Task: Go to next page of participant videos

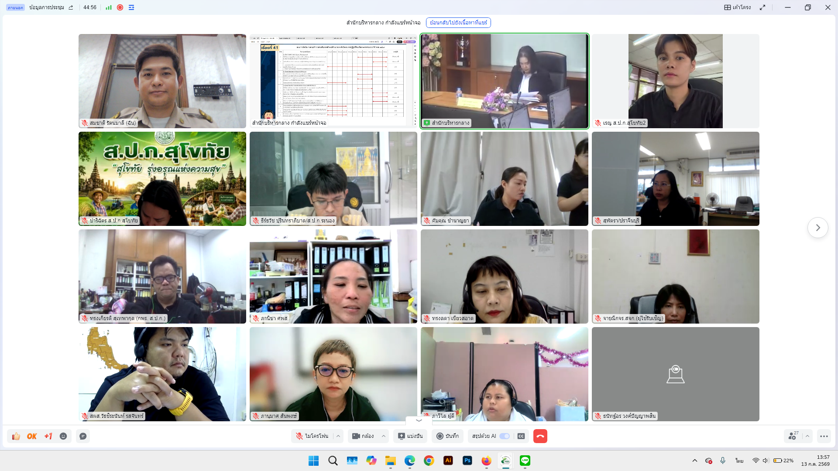Action: (818, 228)
